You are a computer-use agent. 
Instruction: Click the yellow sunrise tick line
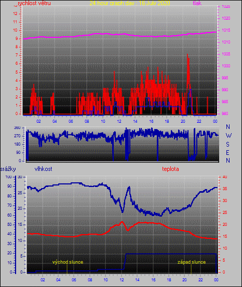click(x=67, y=269)
